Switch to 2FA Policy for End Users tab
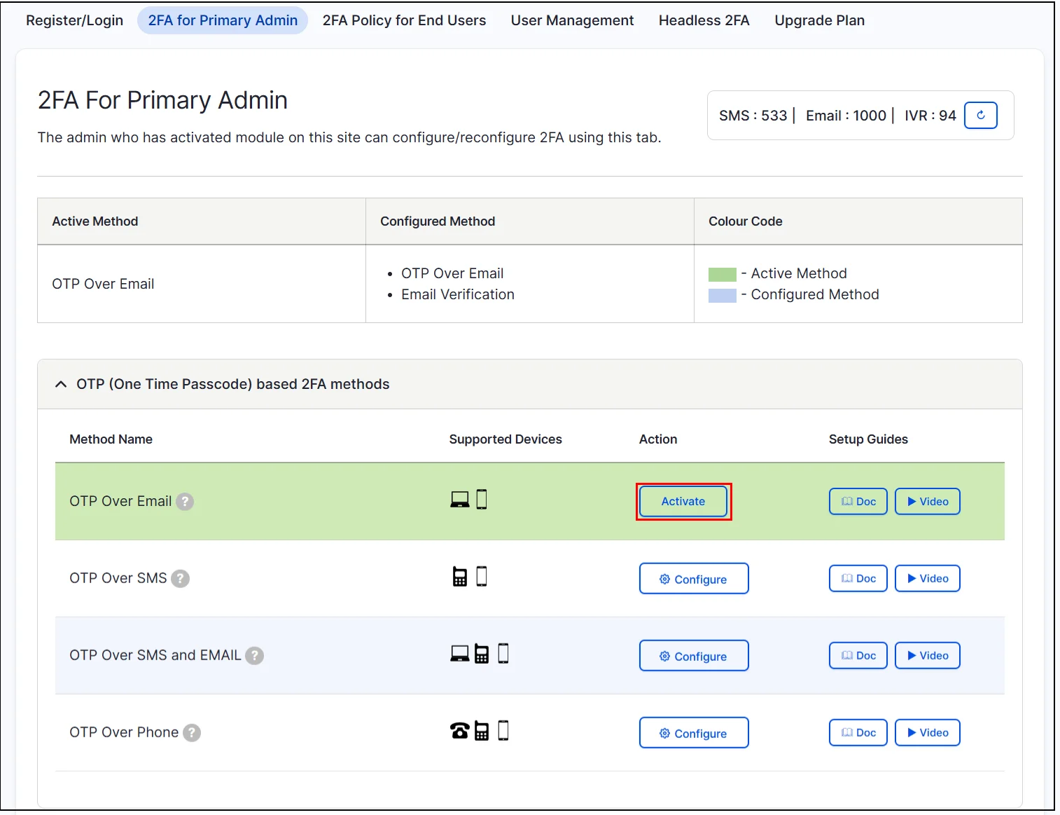 pyautogui.click(x=404, y=20)
